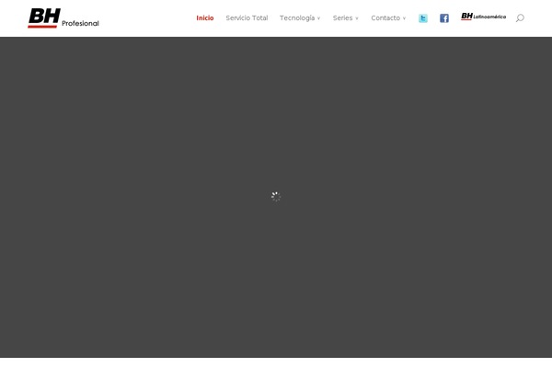552x368 pixels.
Task: Expand the Series dropdown menu
Action: pyautogui.click(x=345, y=18)
